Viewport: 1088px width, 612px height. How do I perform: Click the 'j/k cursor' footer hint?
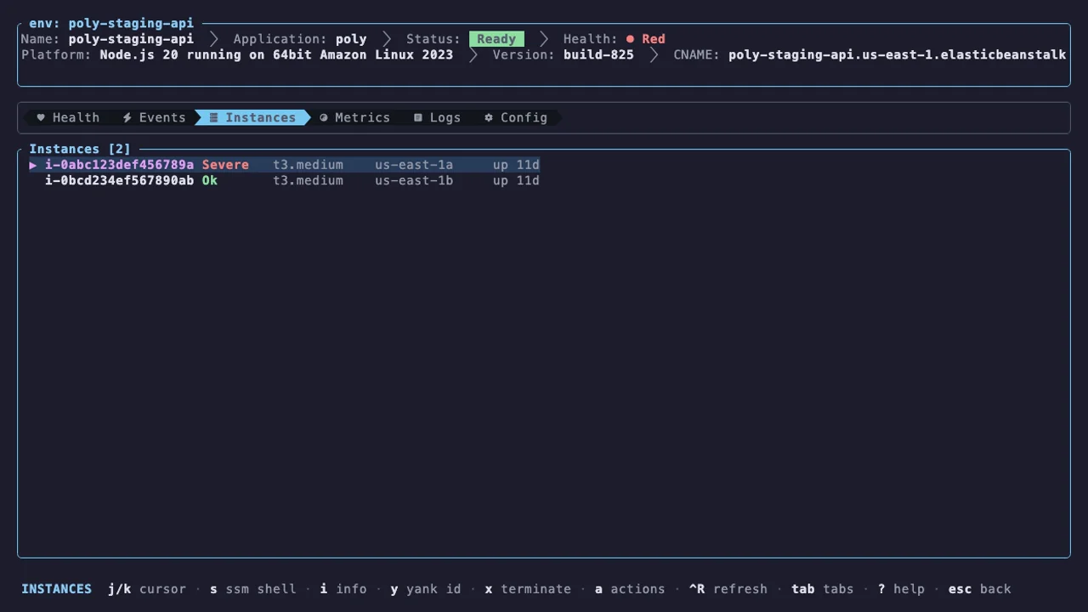[x=147, y=589]
